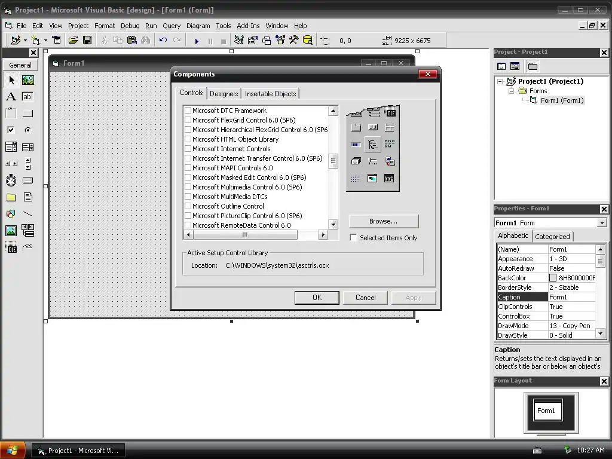
Task: Select the CheckBox tool in toolbox
Action: 11,130
